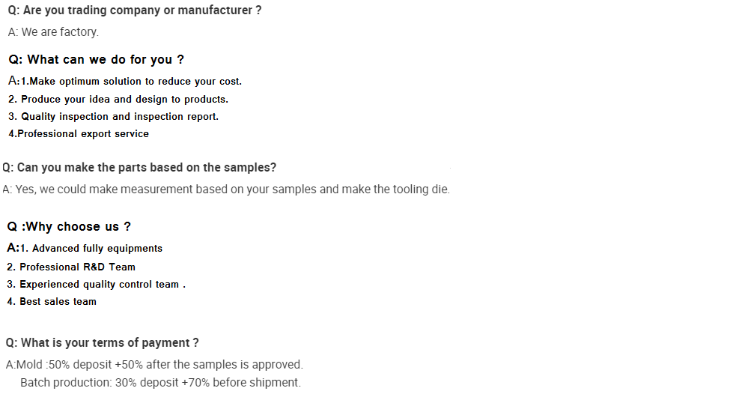
Task: Click 'Professional export service' text
Action: tap(79, 134)
